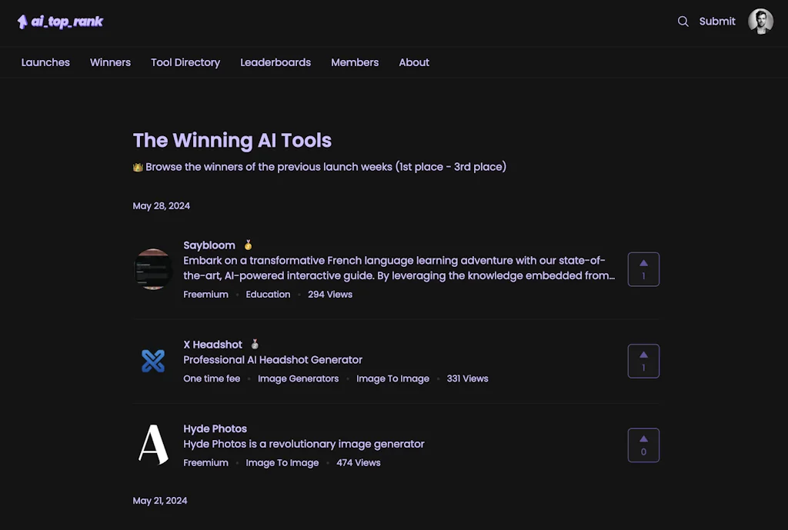Click the Education category tag under Saybloom
The height and width of the screenshot is (530, 788).
pos(268,294)
